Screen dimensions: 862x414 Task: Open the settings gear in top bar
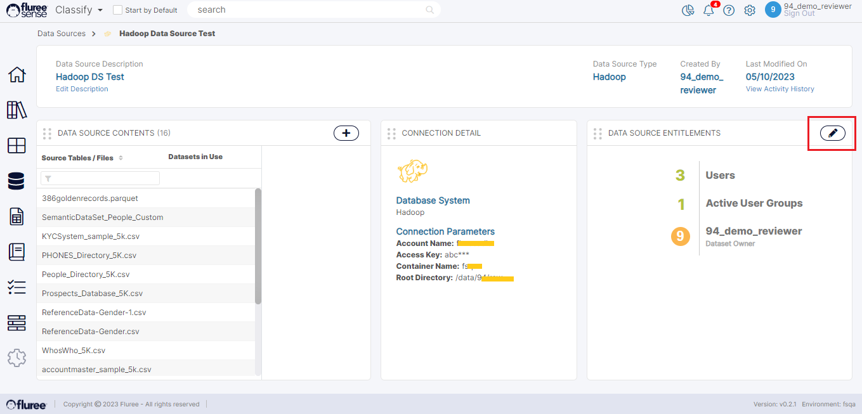[x=750, y=10]
